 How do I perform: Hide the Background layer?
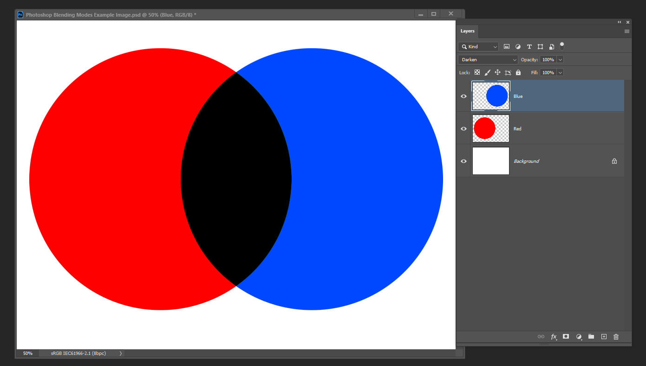[x=463, y=161]
